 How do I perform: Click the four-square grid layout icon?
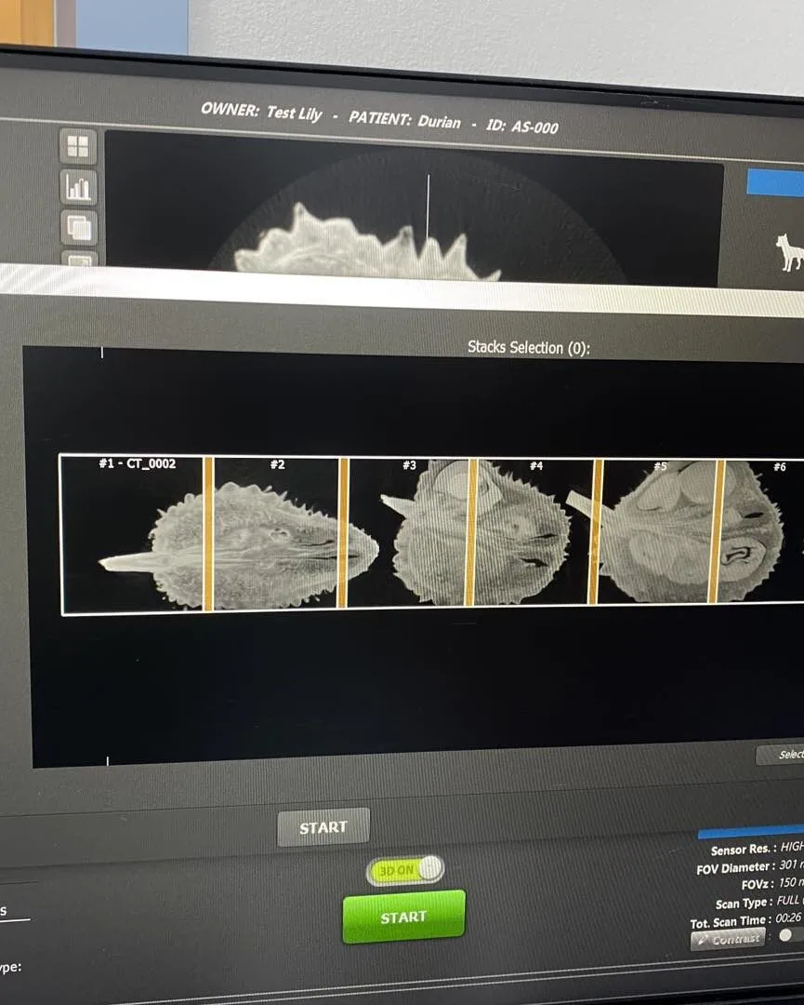coord(78,146)
